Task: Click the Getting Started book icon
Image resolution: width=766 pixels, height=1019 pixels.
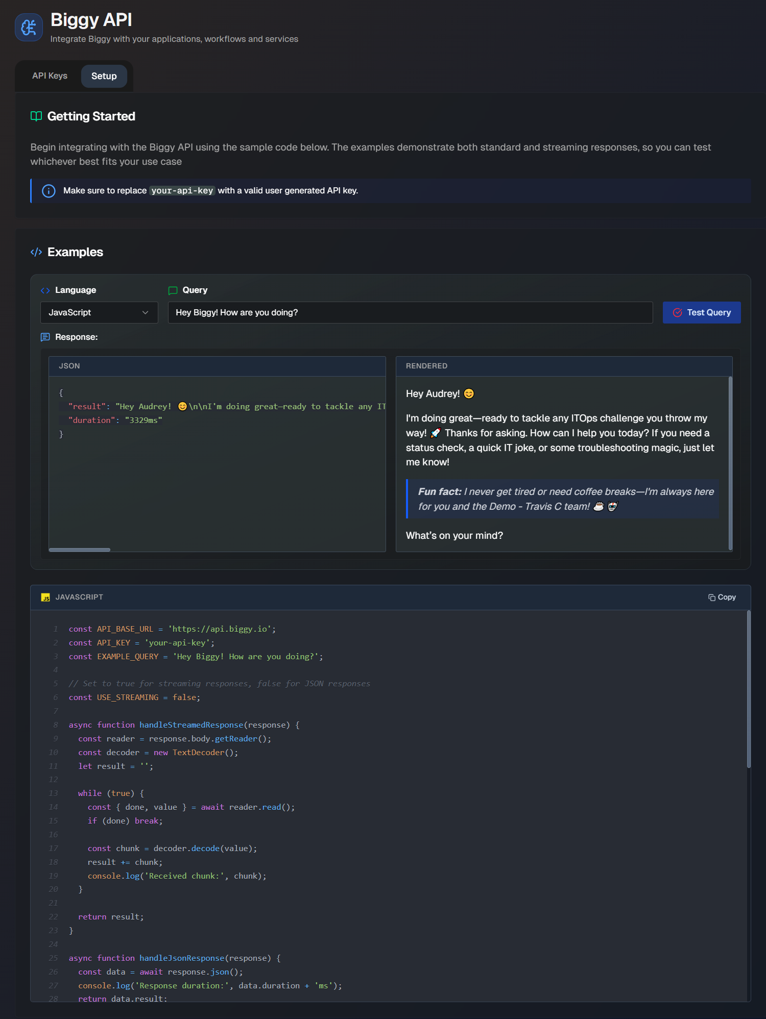Action: point(36,116)
